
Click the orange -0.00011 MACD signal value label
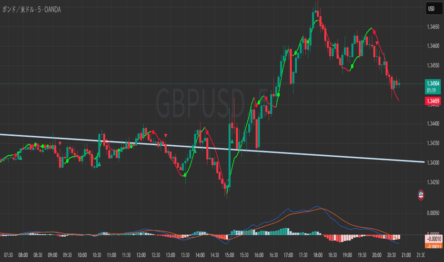434,246
